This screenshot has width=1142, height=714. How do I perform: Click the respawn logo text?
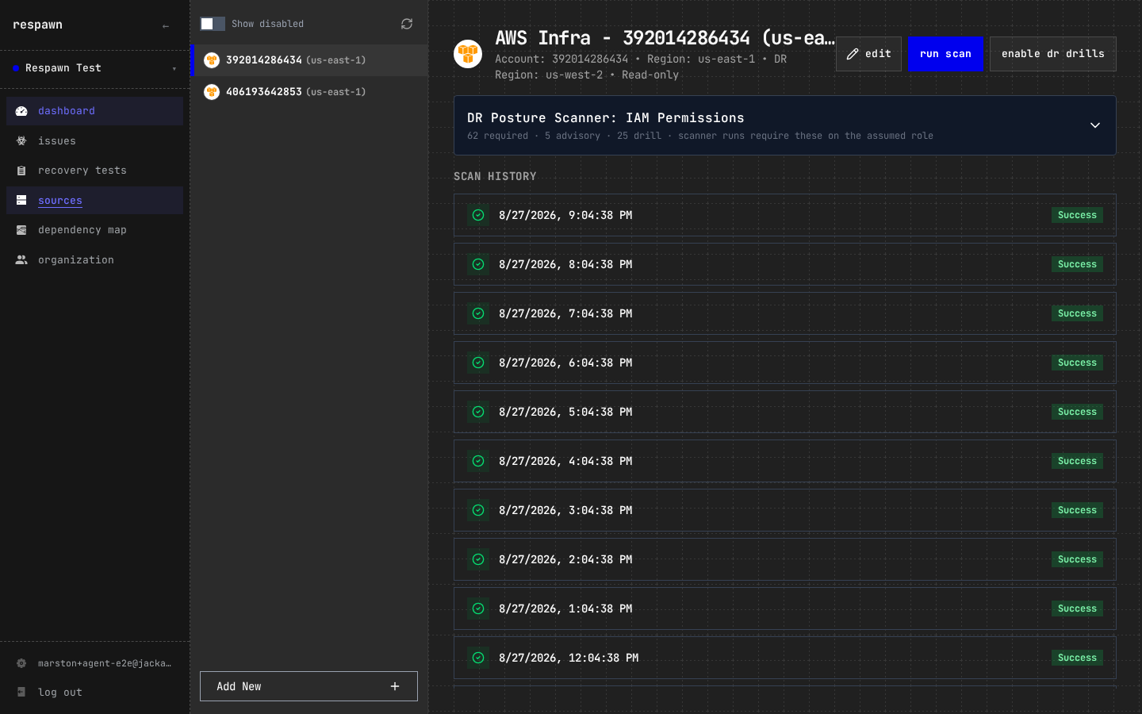click(37, 25)
